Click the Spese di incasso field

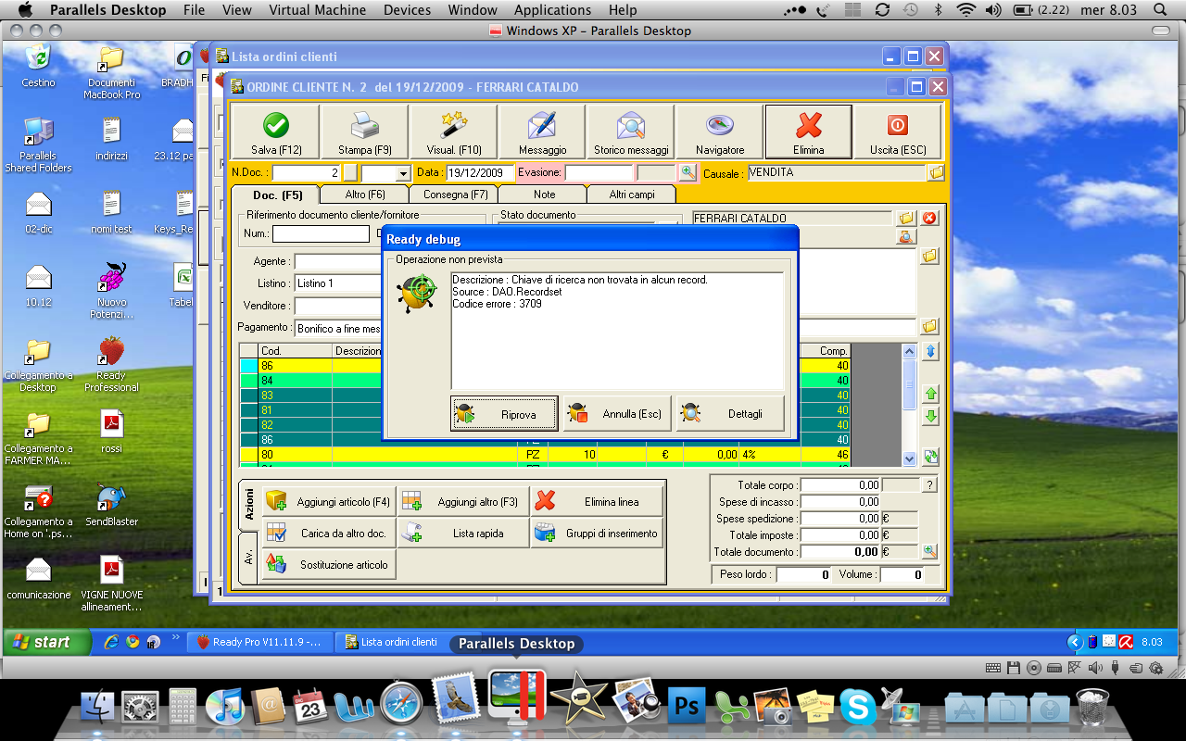coord(839,502)
